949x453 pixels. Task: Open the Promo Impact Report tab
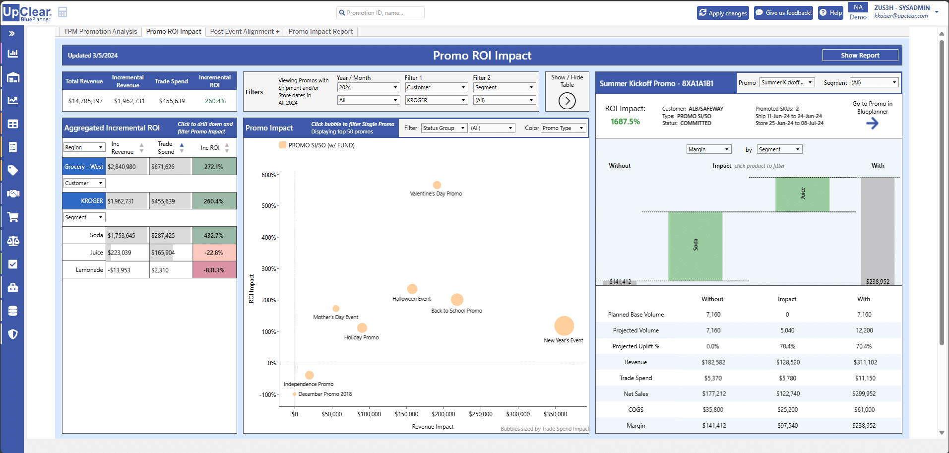320,31
